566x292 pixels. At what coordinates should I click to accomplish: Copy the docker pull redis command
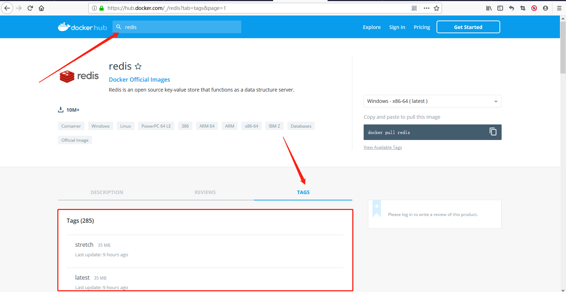tap(493, 132)
